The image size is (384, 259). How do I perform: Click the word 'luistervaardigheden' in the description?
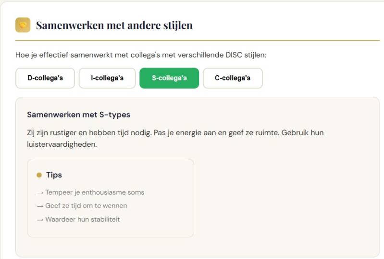pos(62,143)
